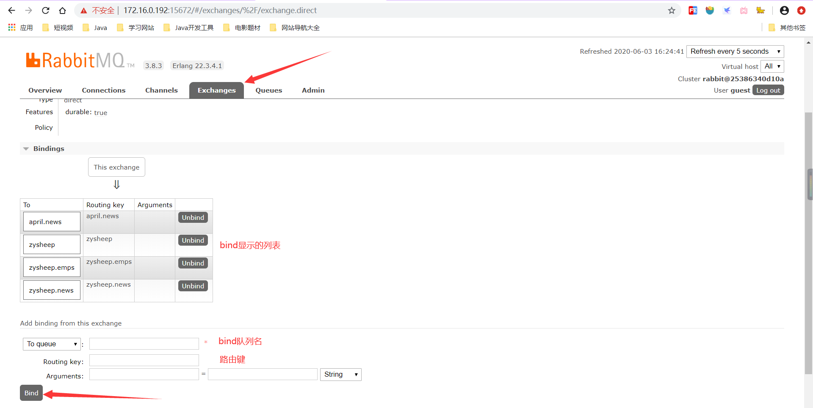Screen dimensions: 813x408
Task: Unbind the zysheep.emps binding
Action: 193,263
